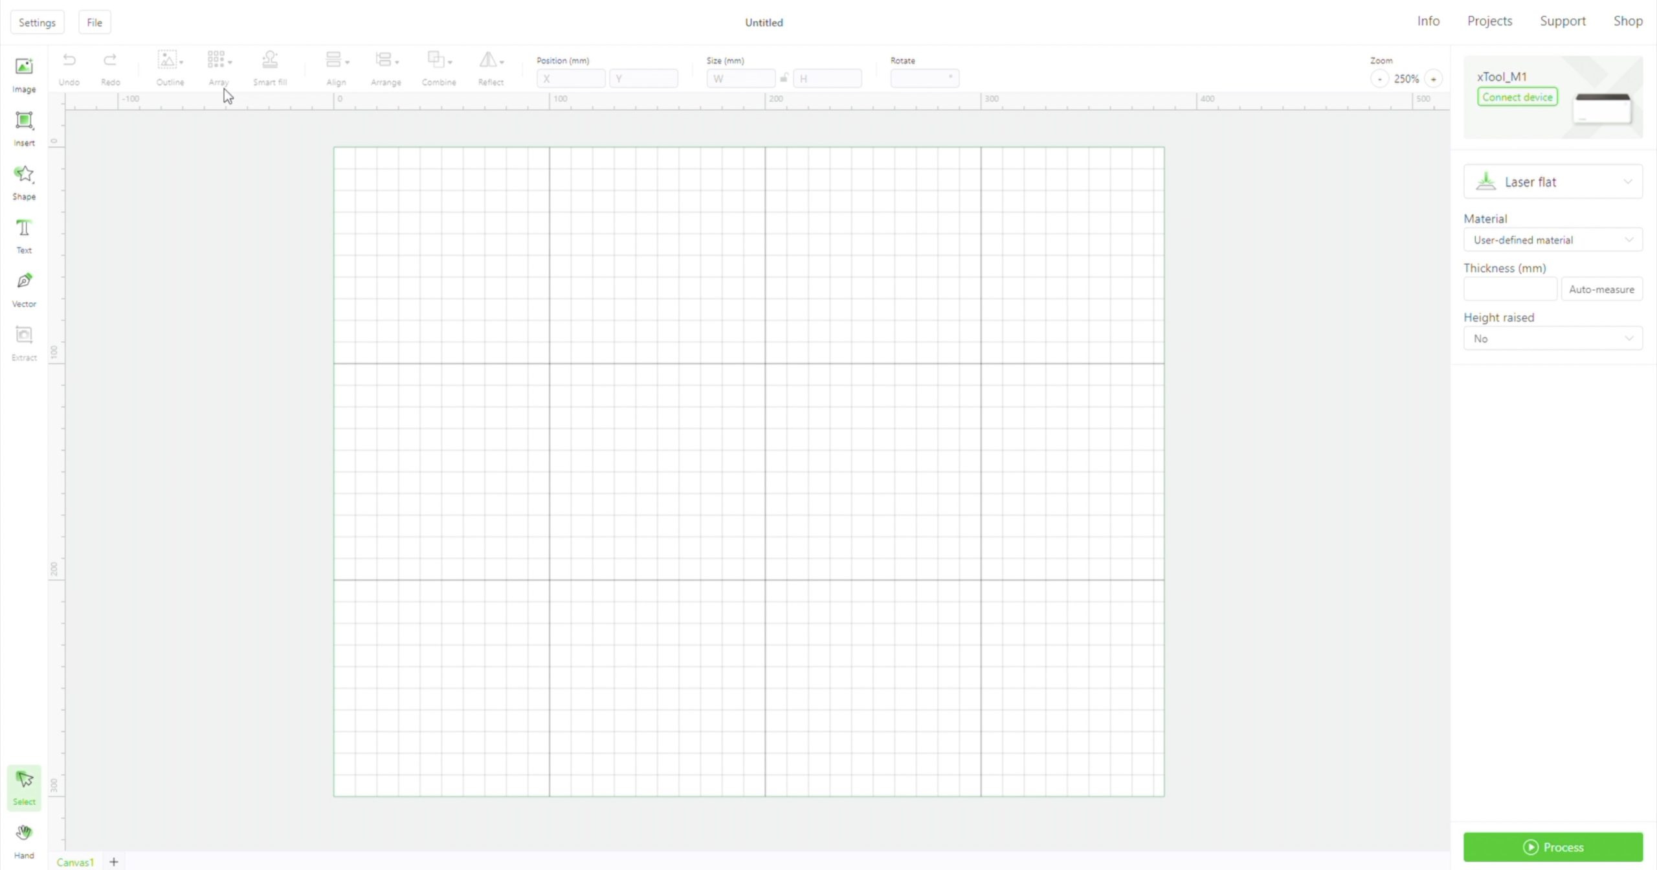Activate the Hand pan tool
Viewport: 1657px width, 870px height.
point(24,839)
